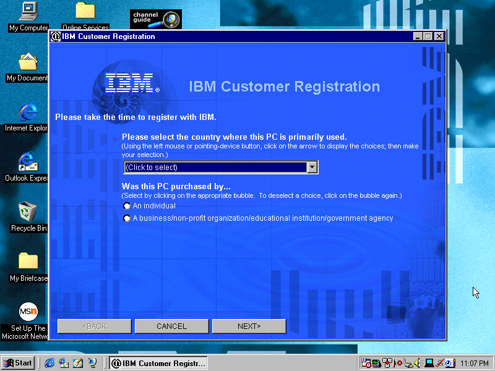
Task: Expand the country dropdown arrow
Action: point(312,167)
